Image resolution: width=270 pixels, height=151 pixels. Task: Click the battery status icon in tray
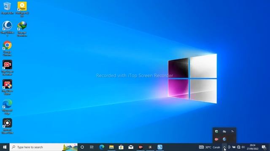coord(234,147)
